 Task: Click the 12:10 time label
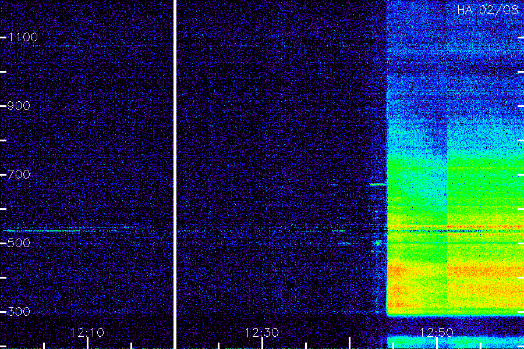(87, 333)
